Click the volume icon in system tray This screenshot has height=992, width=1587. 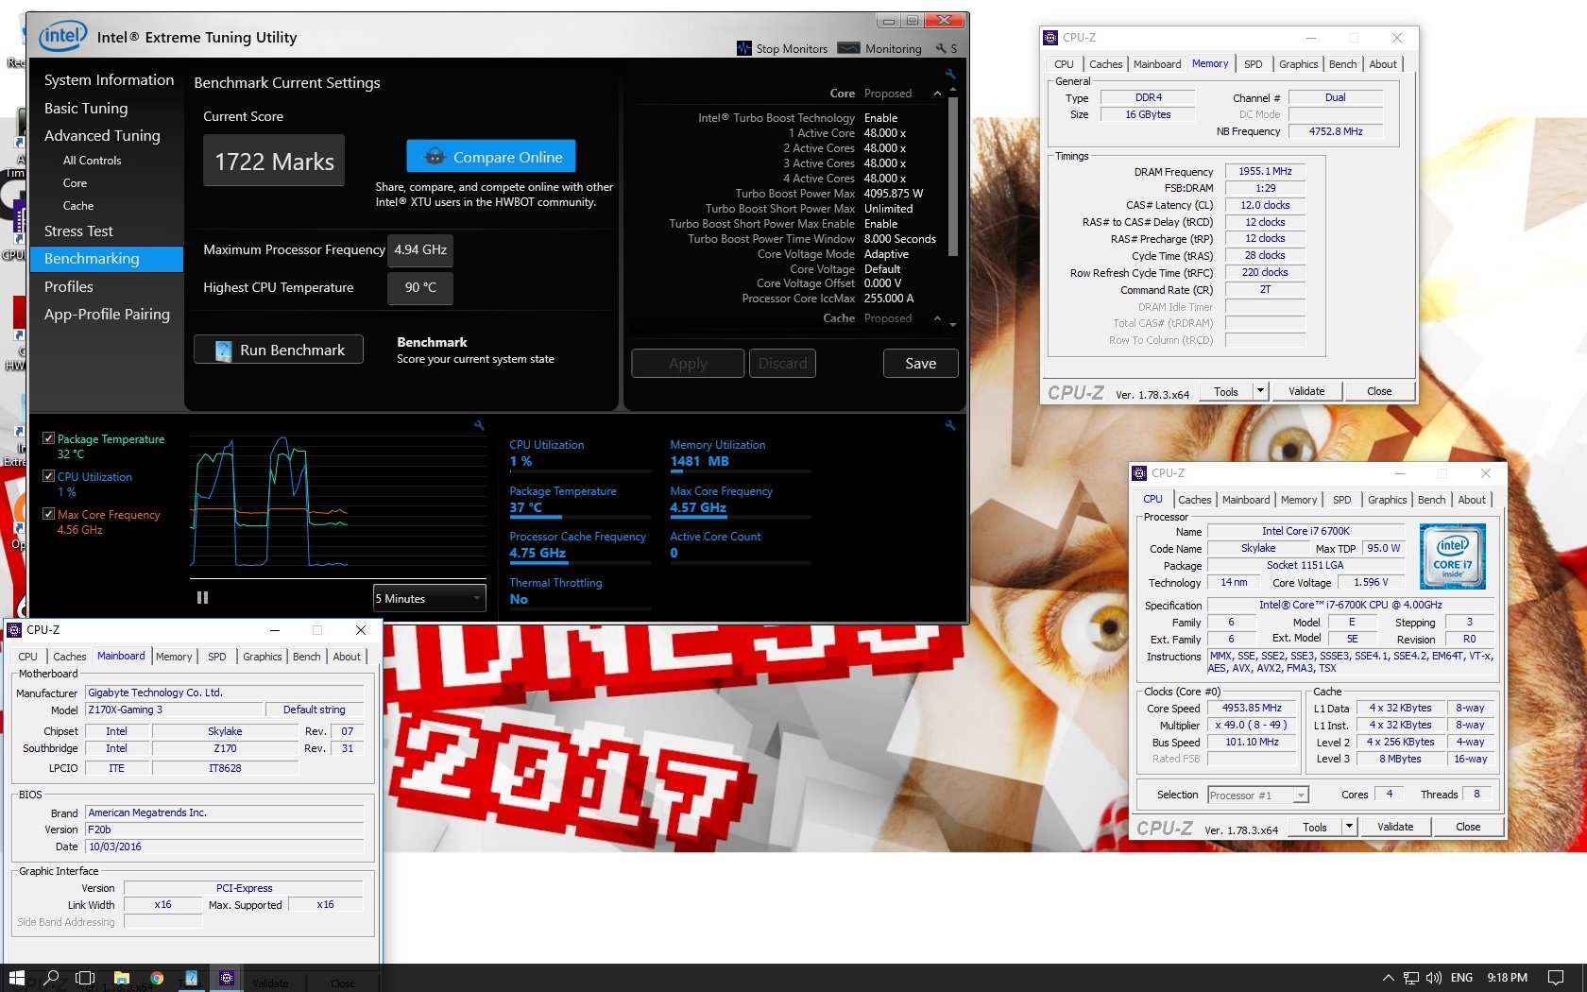1434,978
